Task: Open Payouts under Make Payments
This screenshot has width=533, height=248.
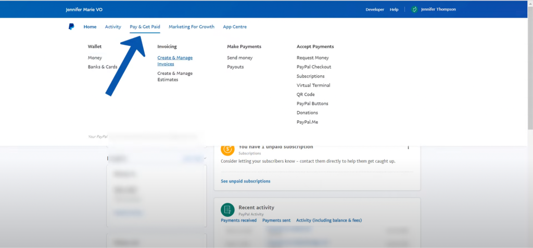Action: tap(235, 67)
